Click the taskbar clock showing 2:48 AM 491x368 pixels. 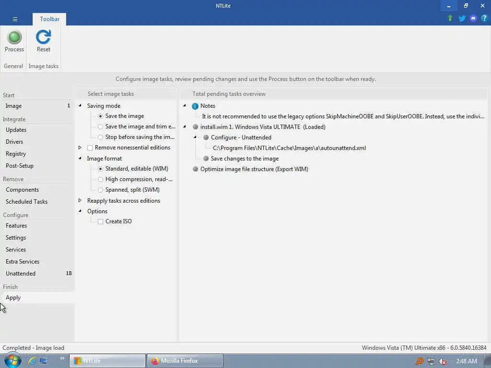(x=466, y=361)
